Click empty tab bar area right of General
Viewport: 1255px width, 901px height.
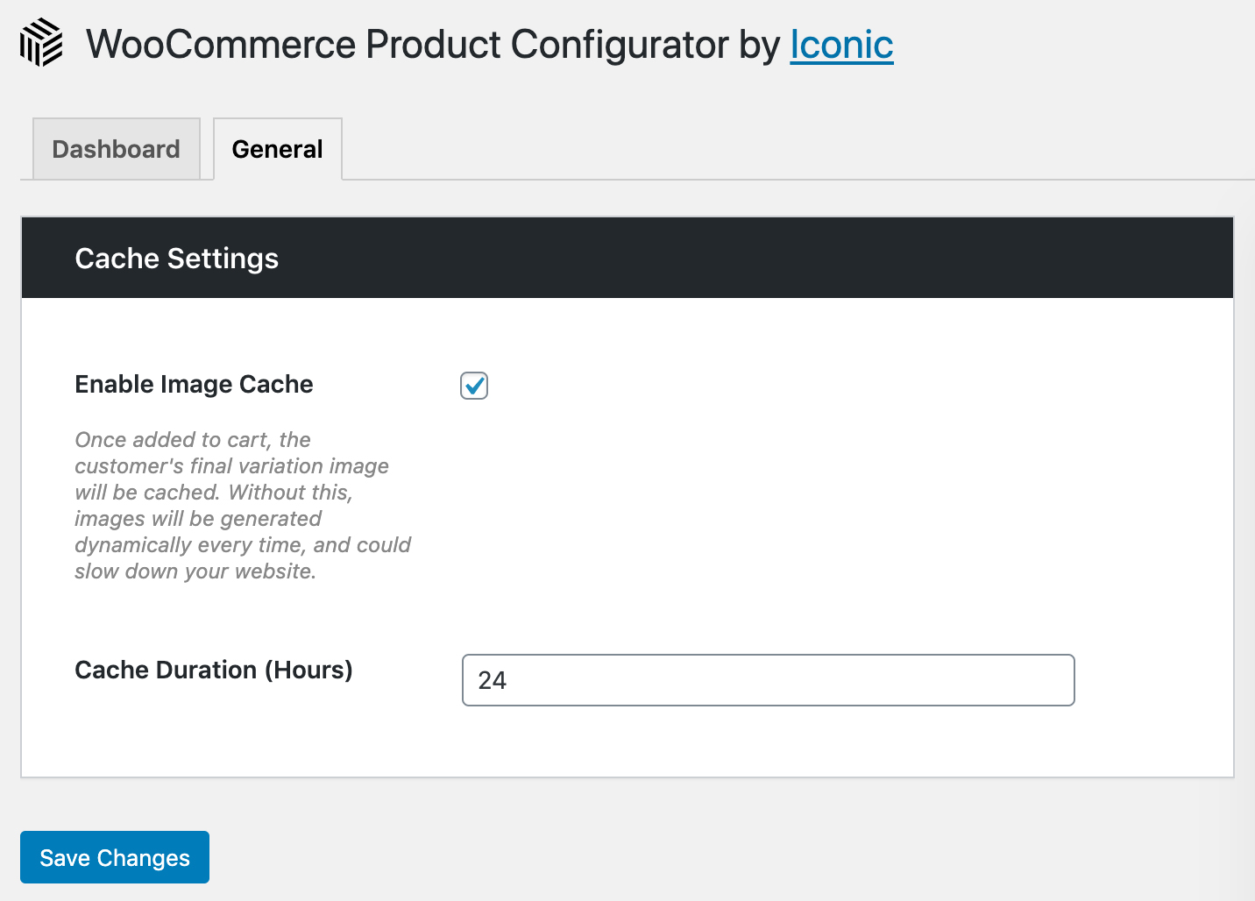789,149
